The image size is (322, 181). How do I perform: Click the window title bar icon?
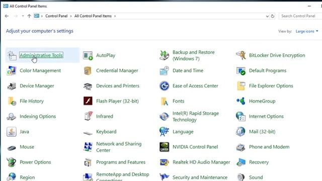[x=6, y=6]
